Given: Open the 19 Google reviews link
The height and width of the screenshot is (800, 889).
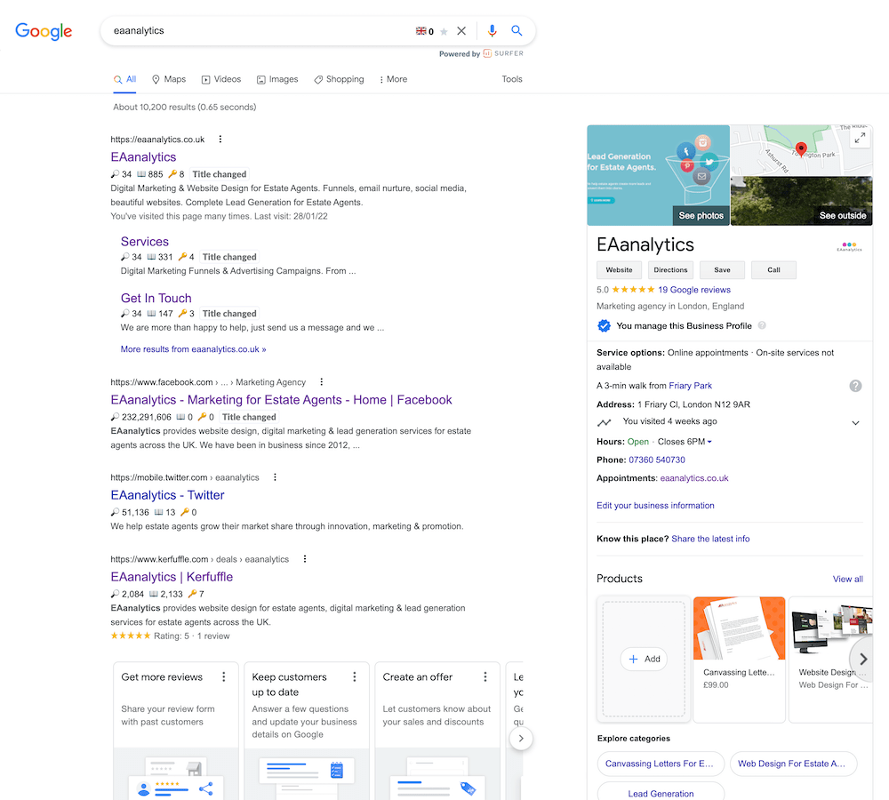Looking at the screenshot, I should [x=694, y=290].
